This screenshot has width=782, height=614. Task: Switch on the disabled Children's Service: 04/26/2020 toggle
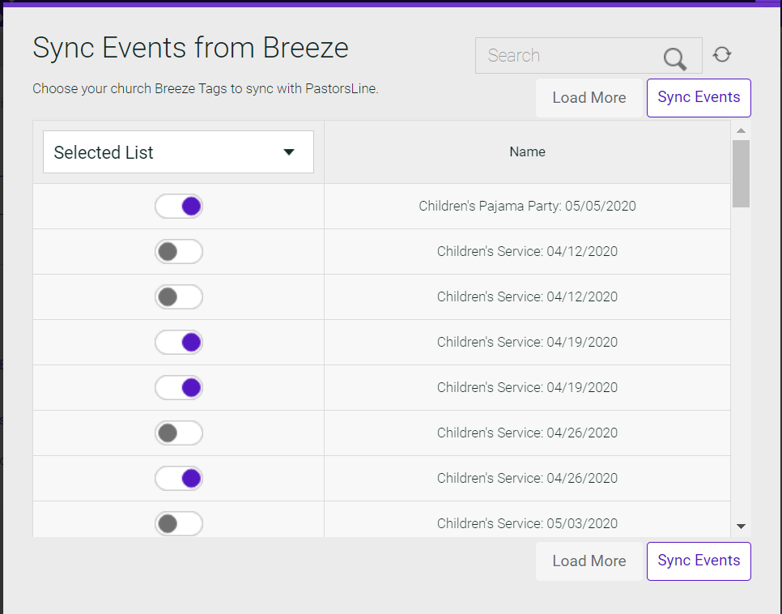(179, 433)
